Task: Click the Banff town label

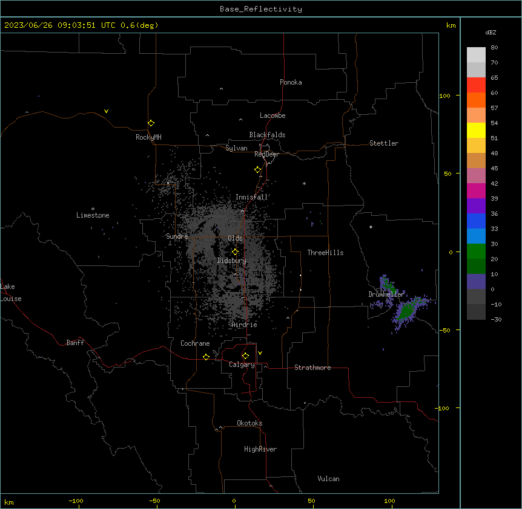Action: tap(75, 343)
